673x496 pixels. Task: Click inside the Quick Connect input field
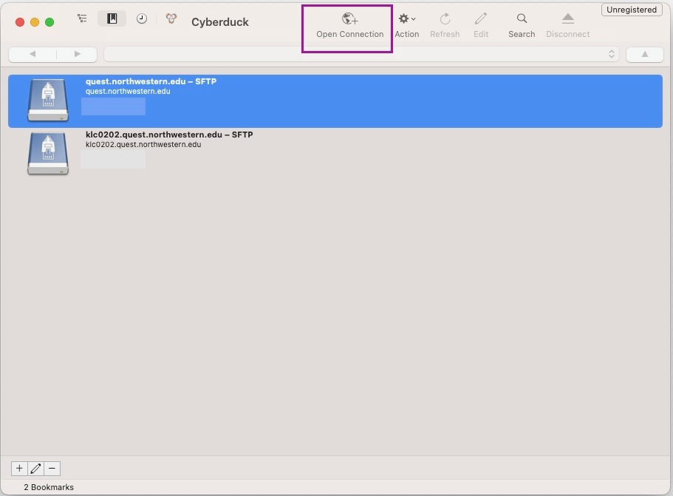point(355,53)
